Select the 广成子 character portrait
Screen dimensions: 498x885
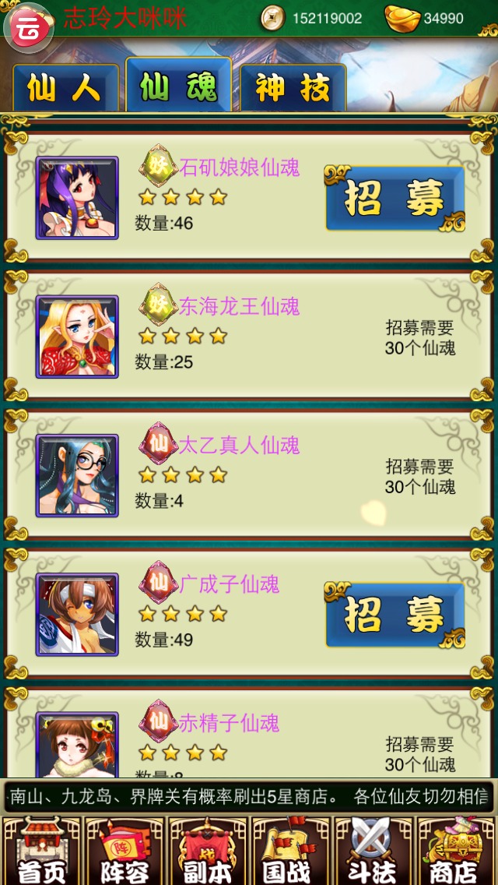pyautogui.click(x=77, y=615)
